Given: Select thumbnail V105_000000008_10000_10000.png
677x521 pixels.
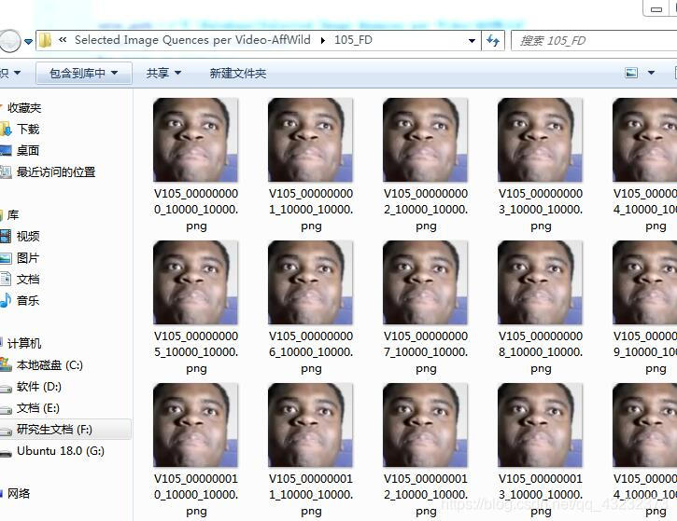Looking at the screenshot, I should tap(540, 282).
